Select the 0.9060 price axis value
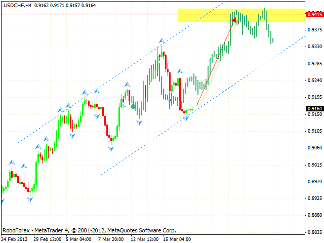324x243 pixels. [x=314, y=148]
